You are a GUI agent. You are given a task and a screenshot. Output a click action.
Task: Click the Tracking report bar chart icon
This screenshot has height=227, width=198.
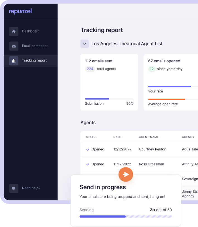(x=14, y=61)
